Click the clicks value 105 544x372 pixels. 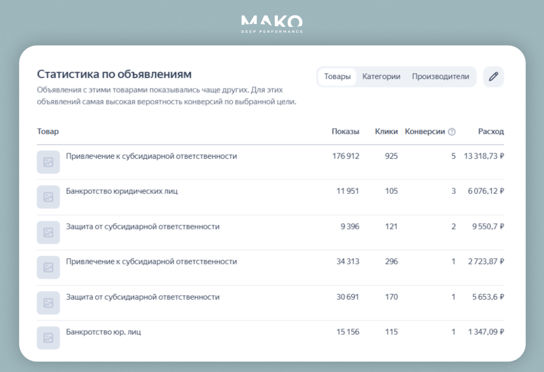pos(391,191)
